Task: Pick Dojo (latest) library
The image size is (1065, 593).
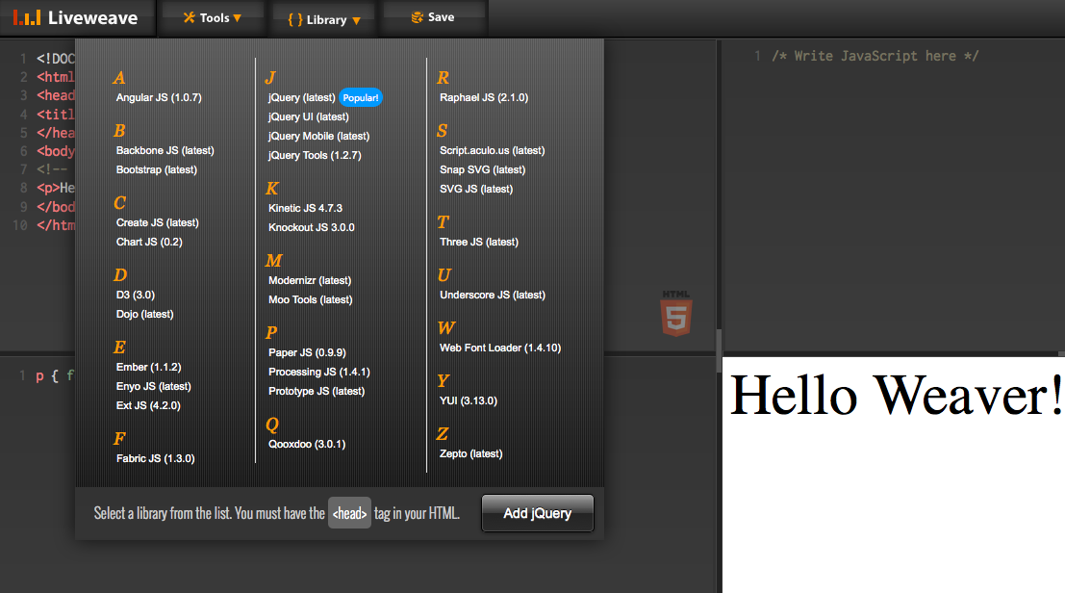Action: [x=144, y=314]
